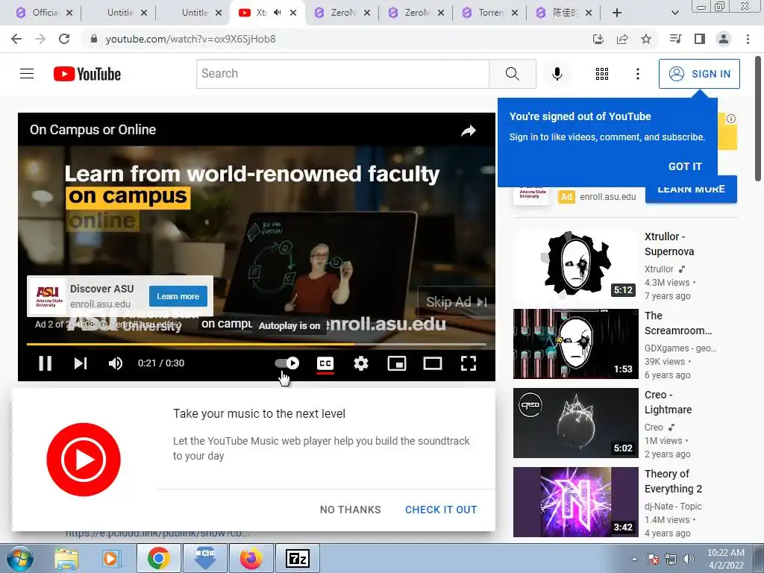Reload the page
Viewport: 764px width, 573px height.
pyautogui.click(x=64, y=39)
